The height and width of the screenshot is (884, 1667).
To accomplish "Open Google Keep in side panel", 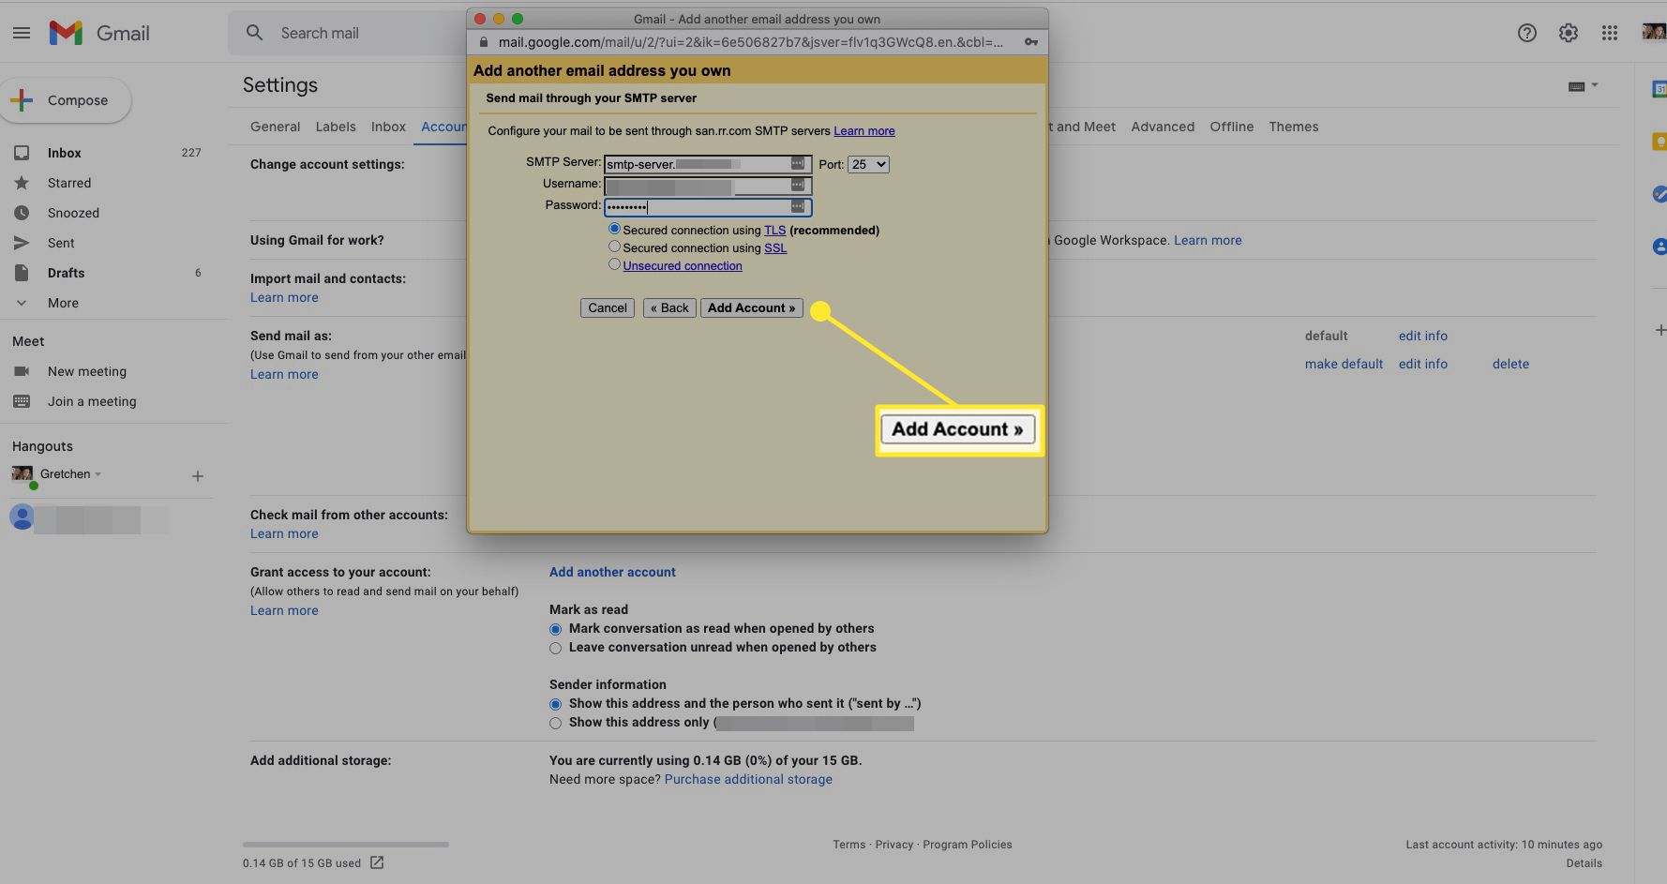I will pyautogui.click(x=1659, y=142).
